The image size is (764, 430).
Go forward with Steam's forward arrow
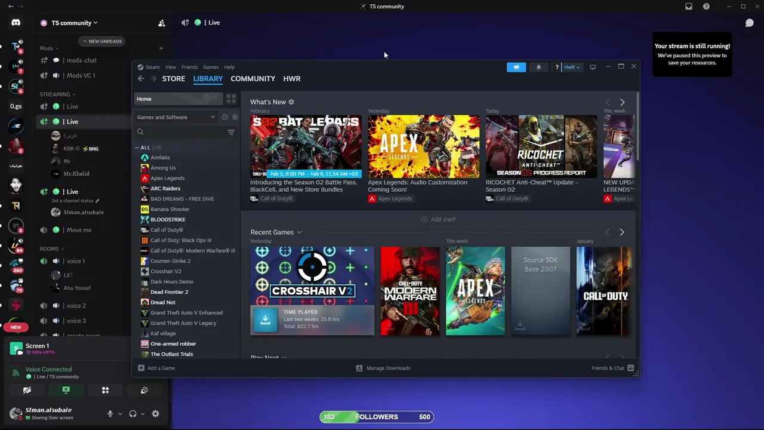point(153,79)
